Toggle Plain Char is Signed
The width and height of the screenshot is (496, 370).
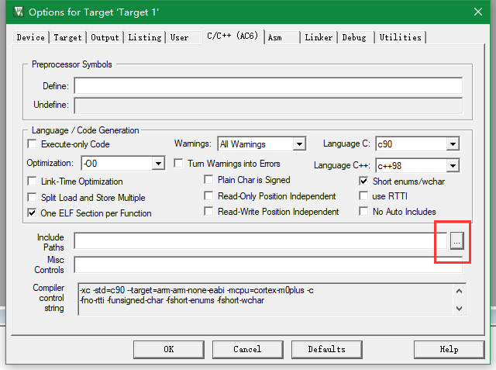pos(208,180)
